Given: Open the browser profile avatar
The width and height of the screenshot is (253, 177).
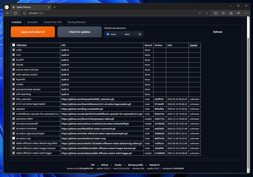Looking at the screenshot, I should coord(7,7).
